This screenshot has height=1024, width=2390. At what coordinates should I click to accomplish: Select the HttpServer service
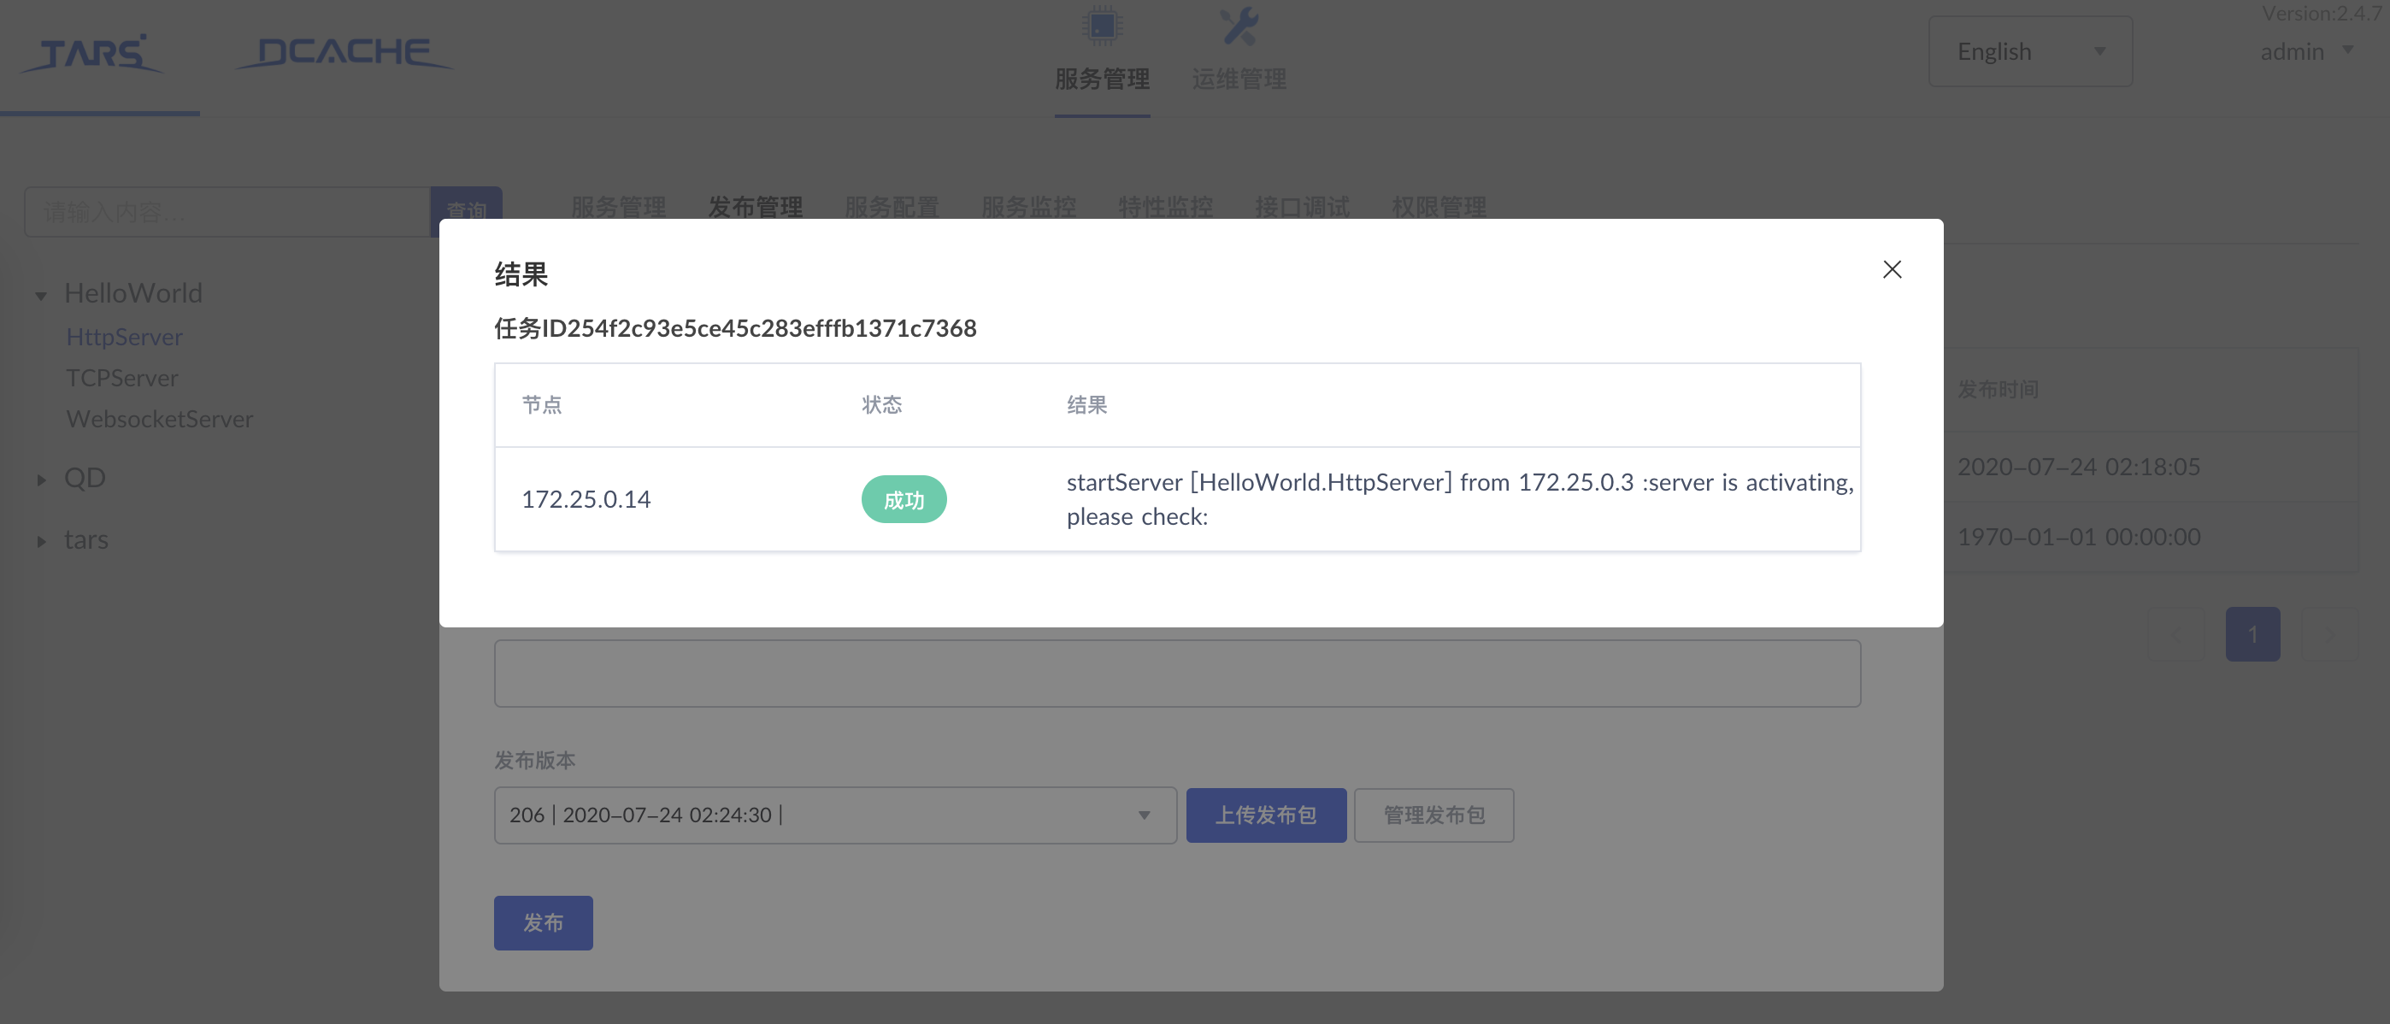(124, 337)
